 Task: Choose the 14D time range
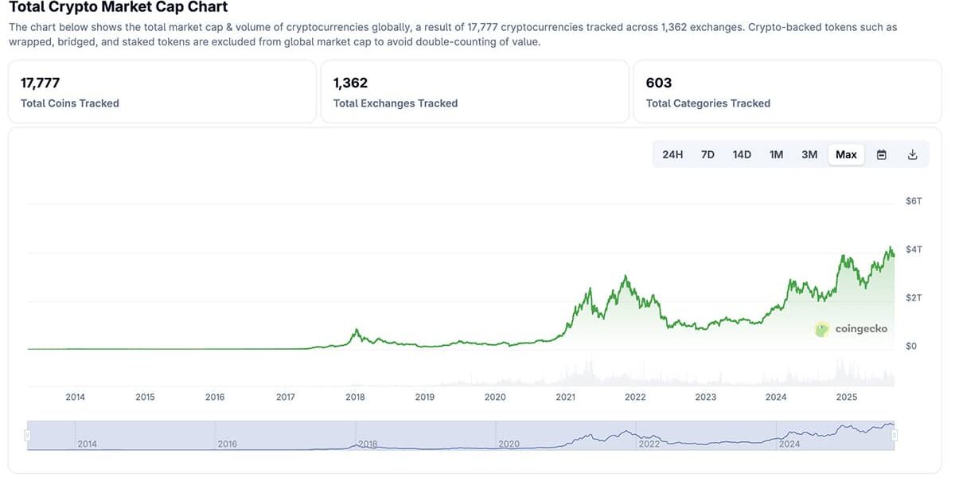[742, 154]
